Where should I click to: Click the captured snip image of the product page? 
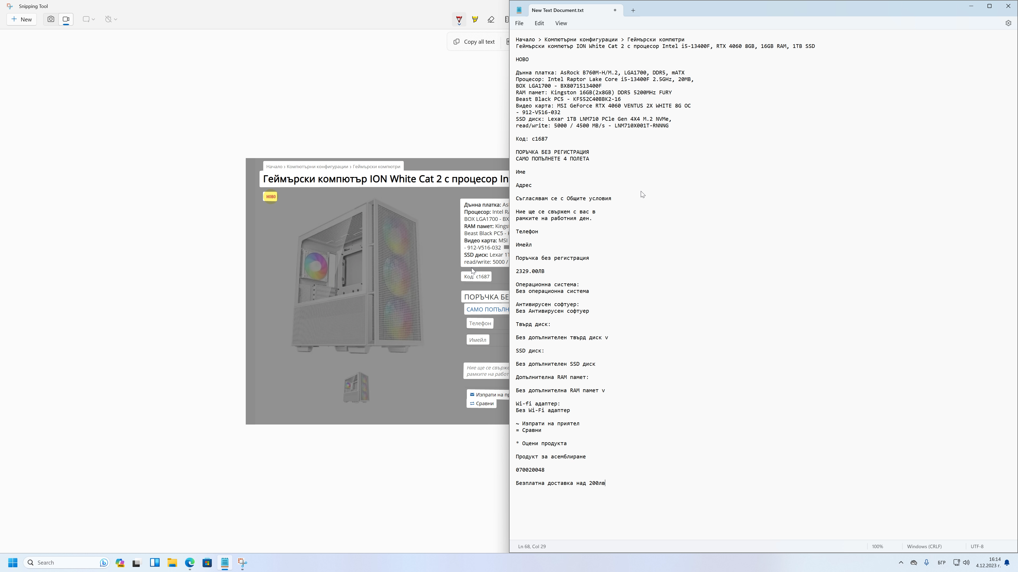click(378, 291)
